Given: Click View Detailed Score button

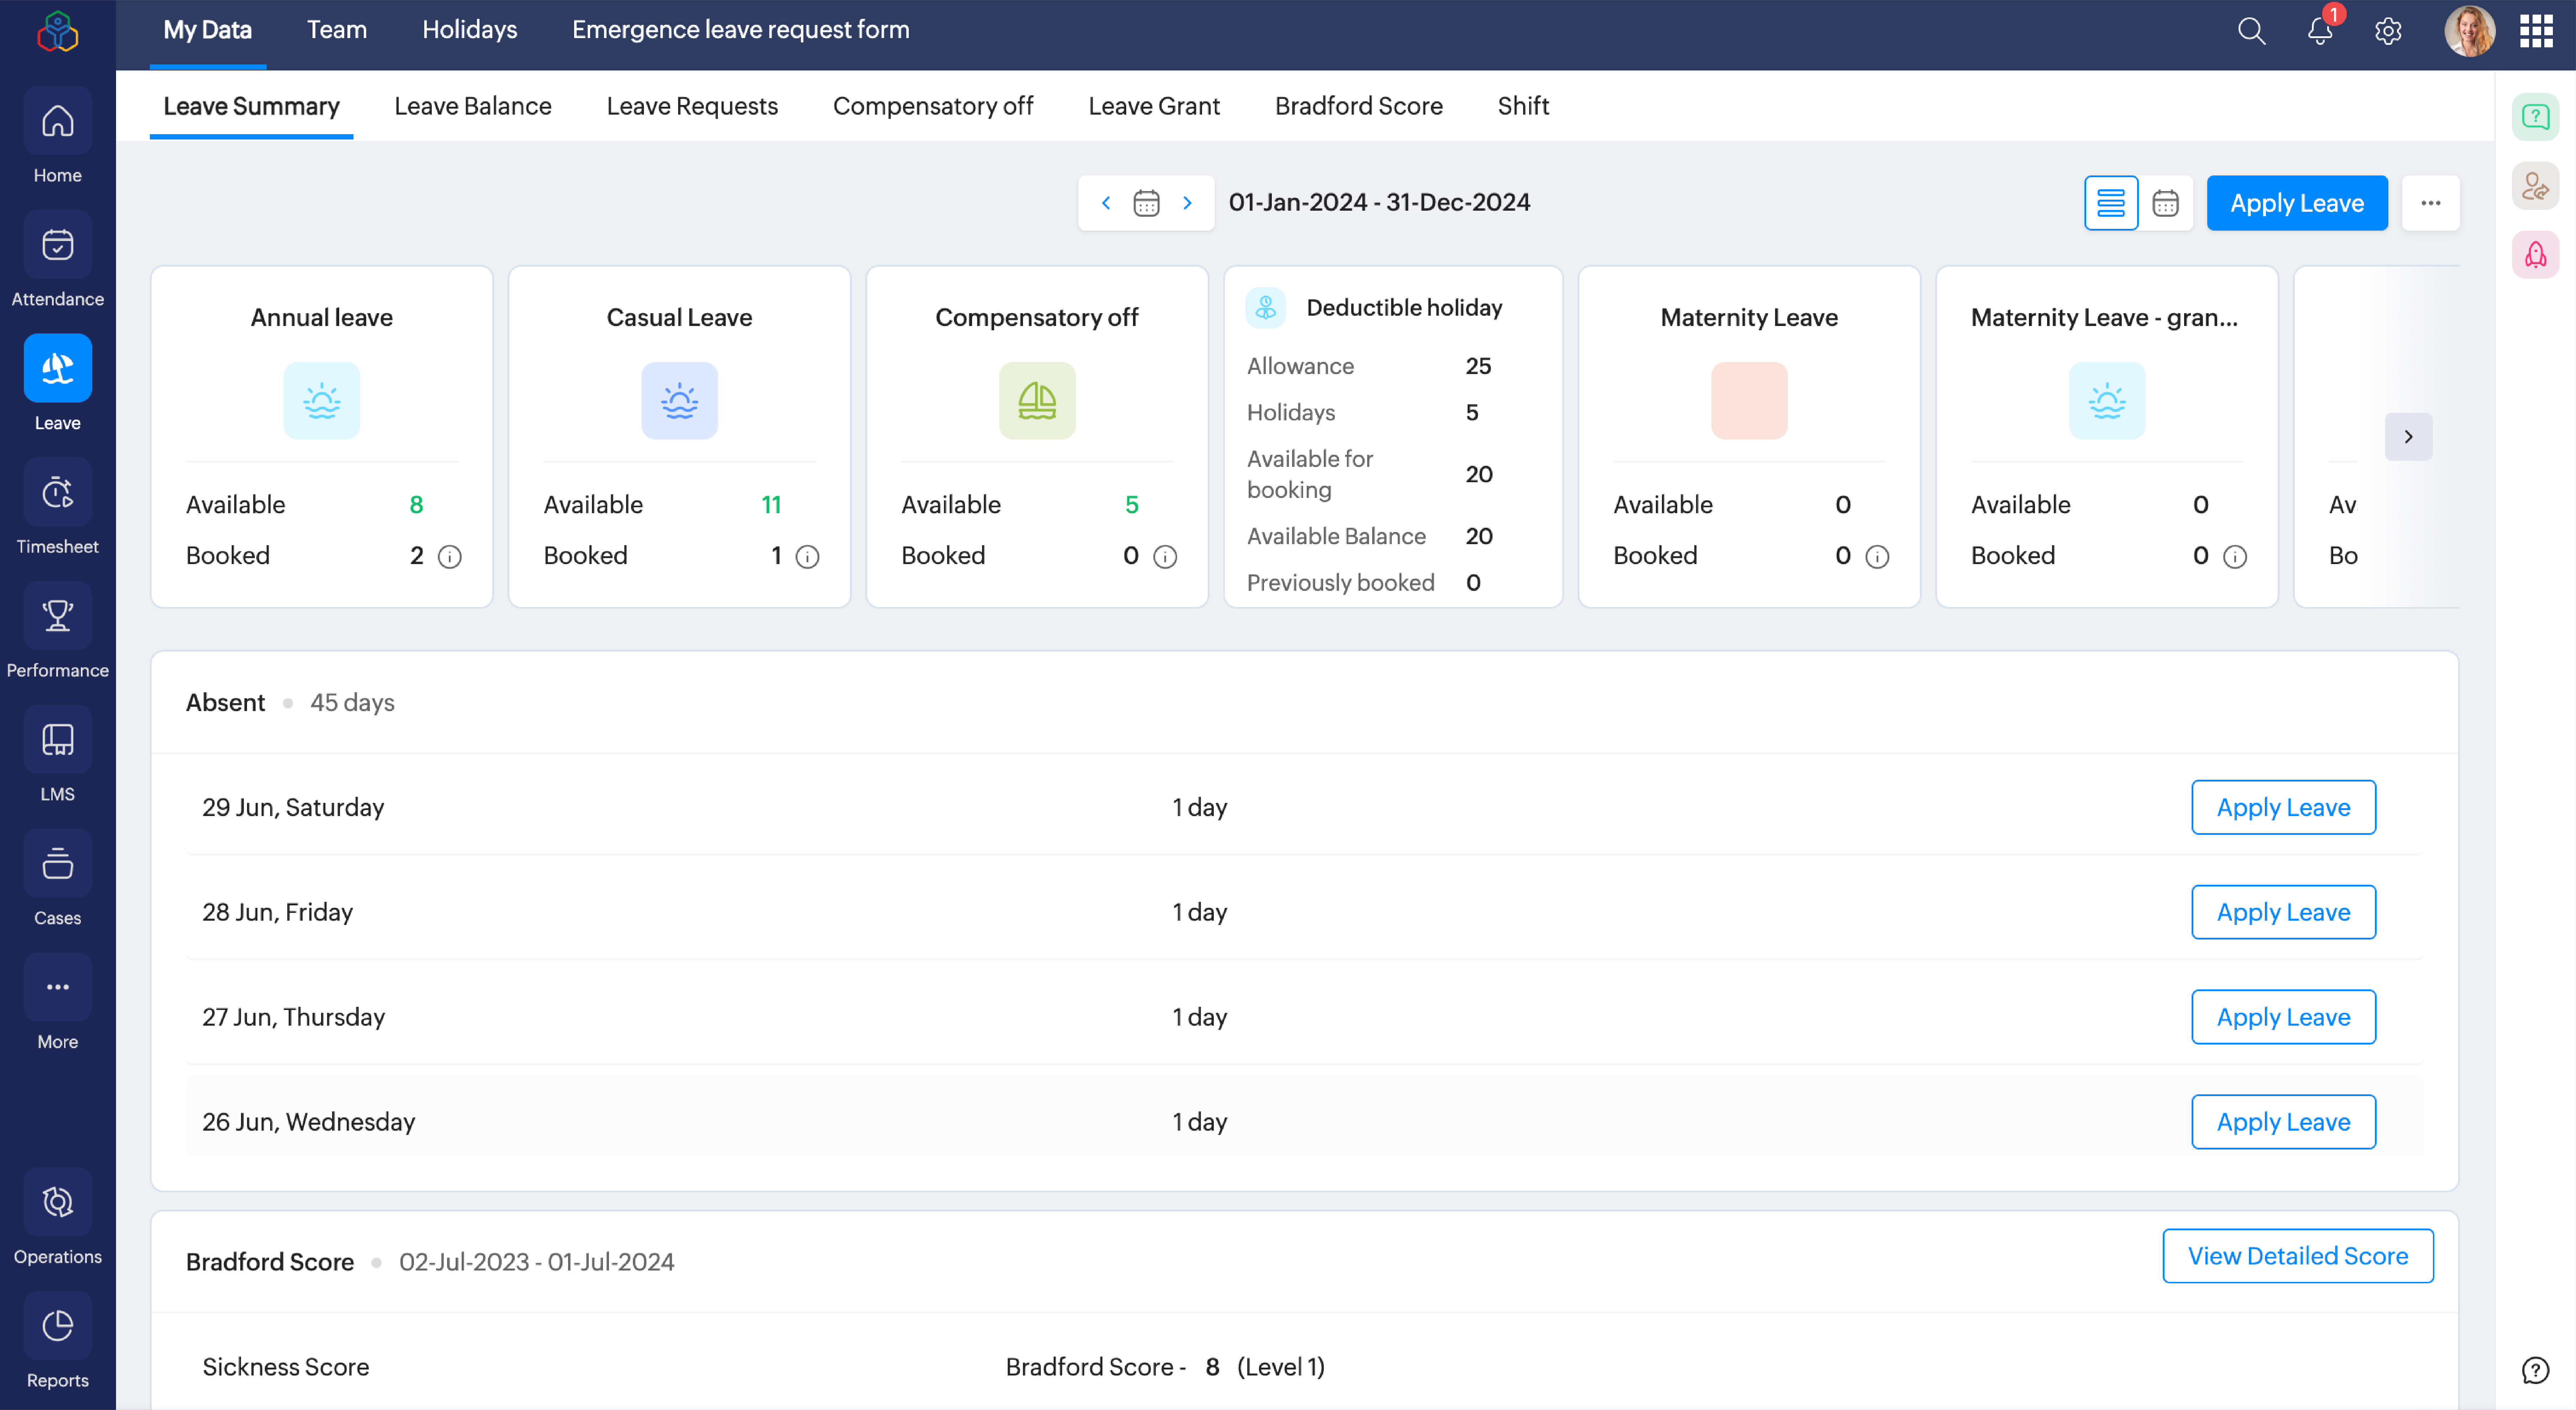Looking at the screenshot, I should pos(2297,1256).
